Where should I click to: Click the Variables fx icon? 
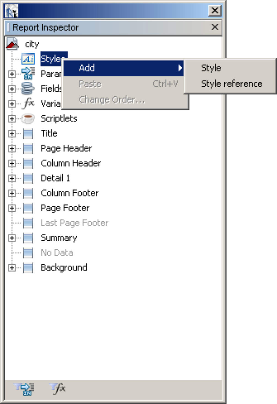tap(28, 103)
